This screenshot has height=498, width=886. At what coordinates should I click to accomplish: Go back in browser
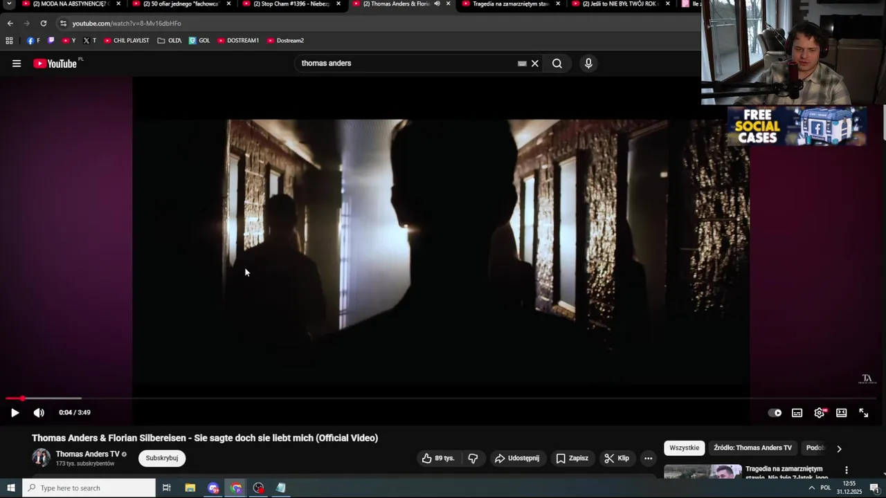pos(10,23)
